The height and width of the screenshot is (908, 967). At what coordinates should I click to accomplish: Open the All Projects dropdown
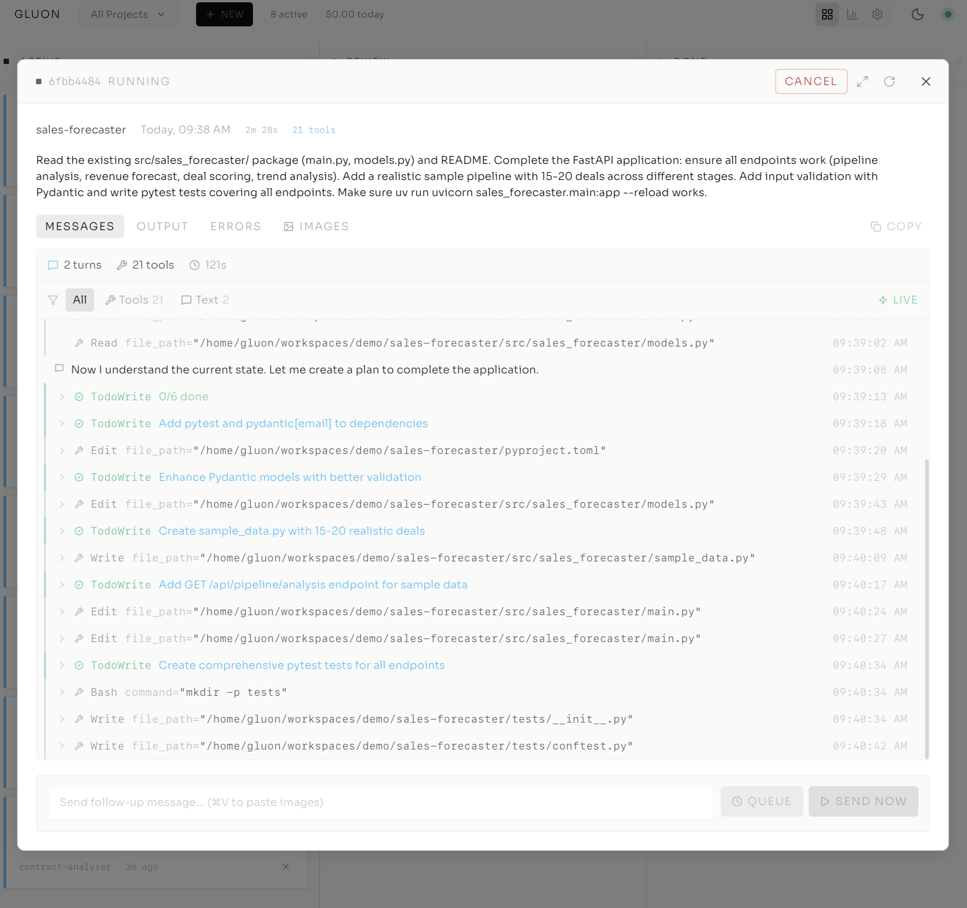point(128,15)
